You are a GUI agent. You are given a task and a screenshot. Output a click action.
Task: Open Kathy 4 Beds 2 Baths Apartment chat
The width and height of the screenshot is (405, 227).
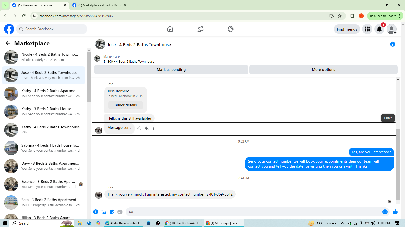(x=43, y=94)
